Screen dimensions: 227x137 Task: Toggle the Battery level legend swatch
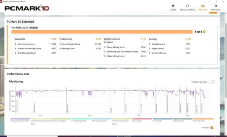pos(183,119)
